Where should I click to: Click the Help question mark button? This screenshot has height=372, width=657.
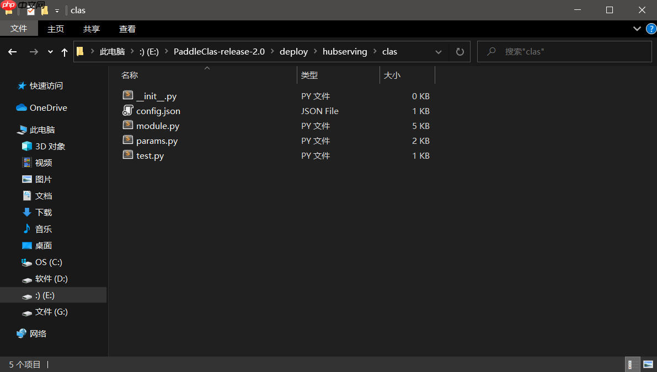[651, 29]
